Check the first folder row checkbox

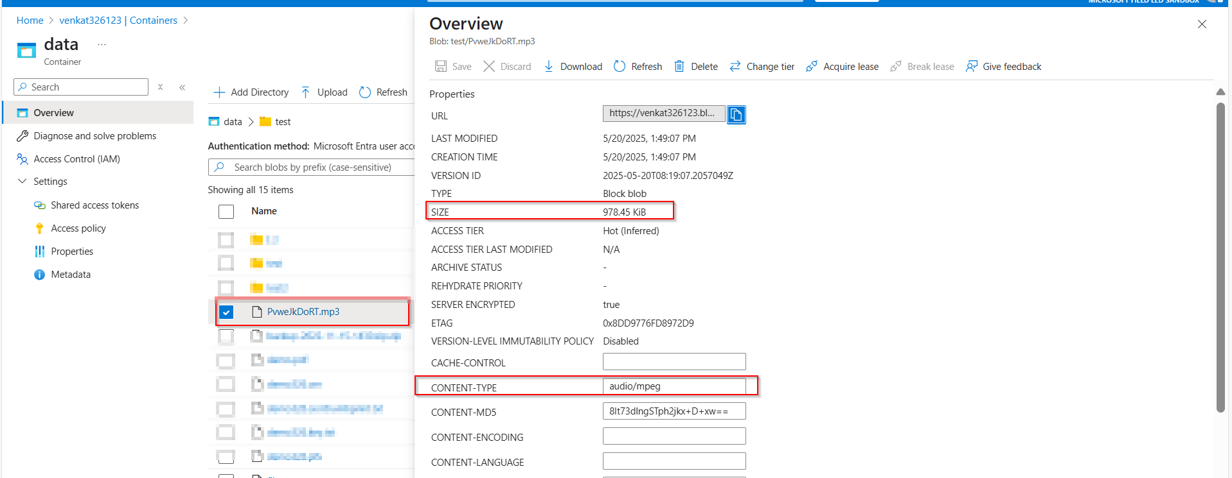point(226,240)
